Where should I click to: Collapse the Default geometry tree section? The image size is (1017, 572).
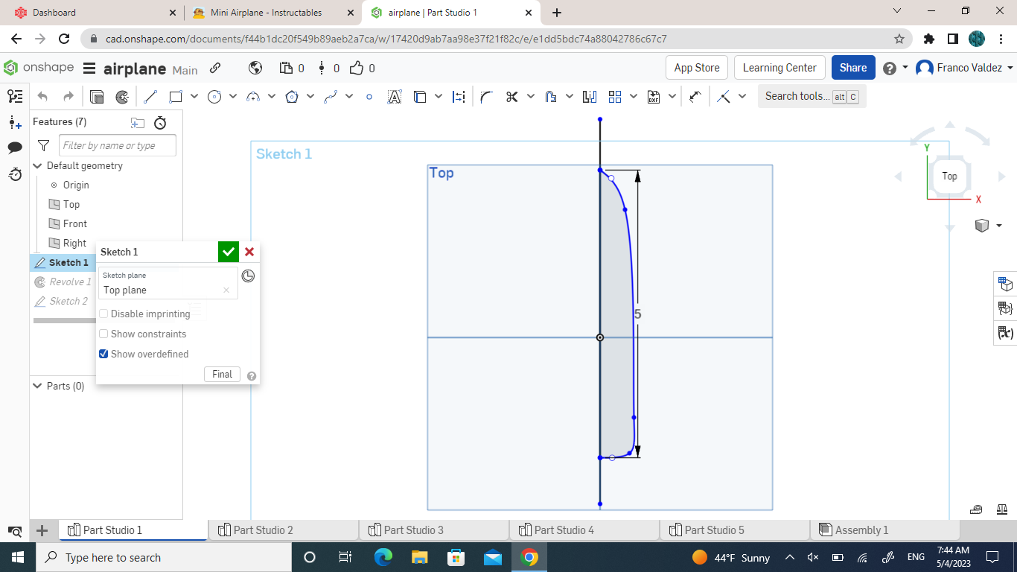point(37,165)
